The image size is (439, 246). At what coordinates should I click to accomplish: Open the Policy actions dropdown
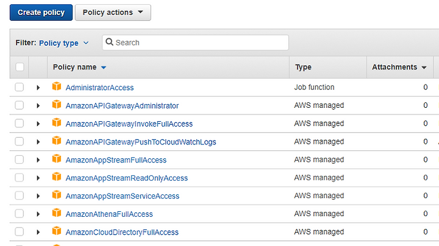click(113, 13)
